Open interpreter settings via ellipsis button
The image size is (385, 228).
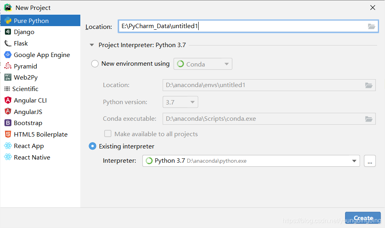[x=370, y=161]
